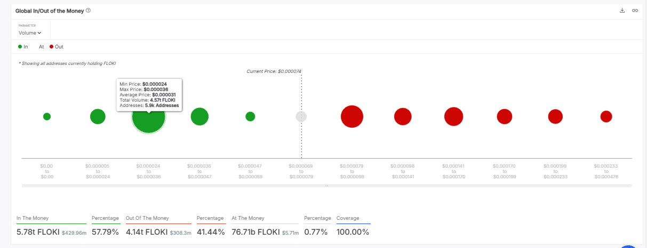Select the largest red bubble at $0.000079–$0.000098
The image size is (647, 248).
[x=352, y=117]
